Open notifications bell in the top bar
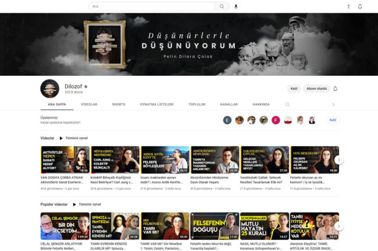This screenshot has width=378, height=251. point(360,6)
